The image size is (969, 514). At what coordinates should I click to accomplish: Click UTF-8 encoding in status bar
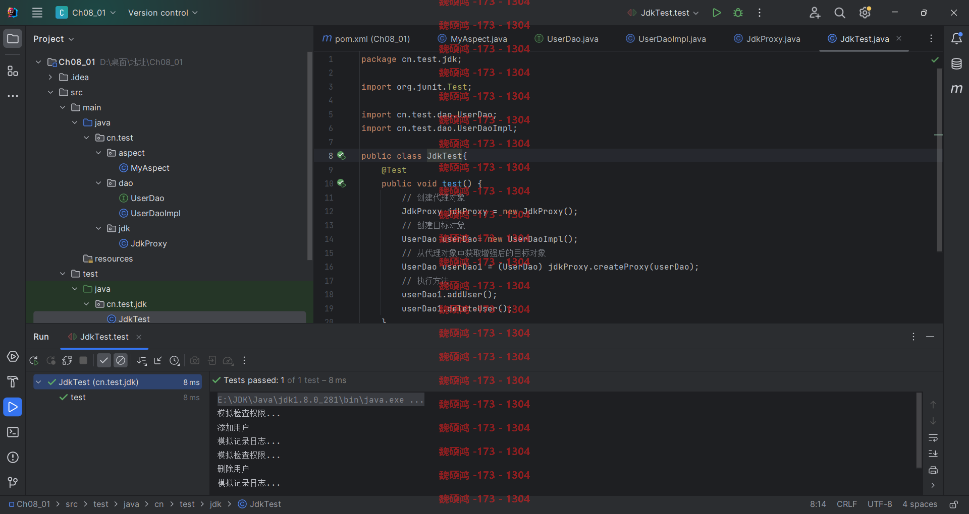coord(880,504)
